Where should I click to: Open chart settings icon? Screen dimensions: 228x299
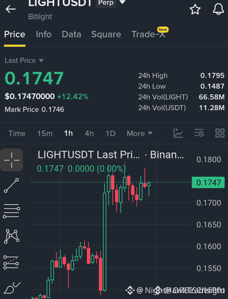pos(199,133)
